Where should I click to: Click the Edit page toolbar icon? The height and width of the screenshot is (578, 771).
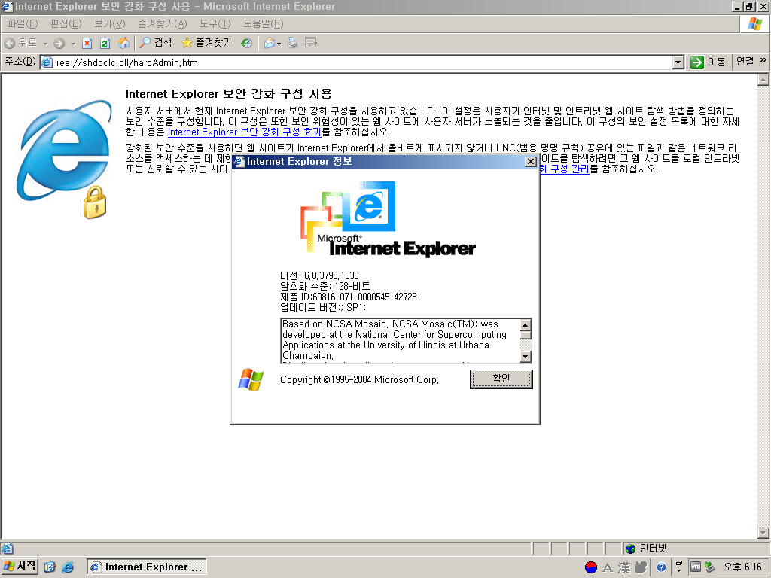(x=311, y=43)
